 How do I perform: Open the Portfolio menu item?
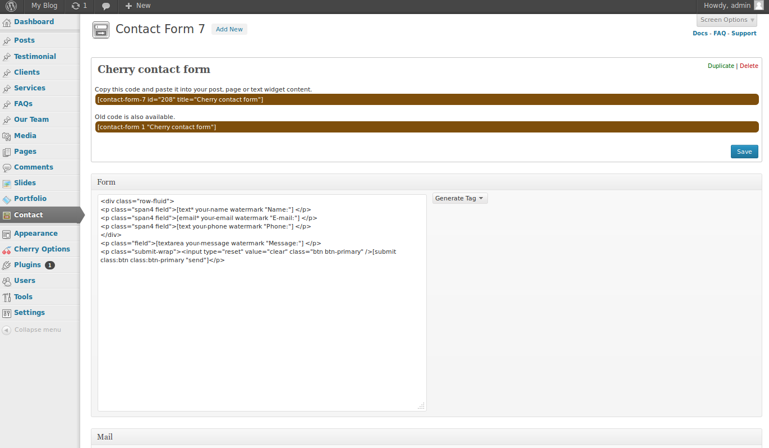coord(30,198)
